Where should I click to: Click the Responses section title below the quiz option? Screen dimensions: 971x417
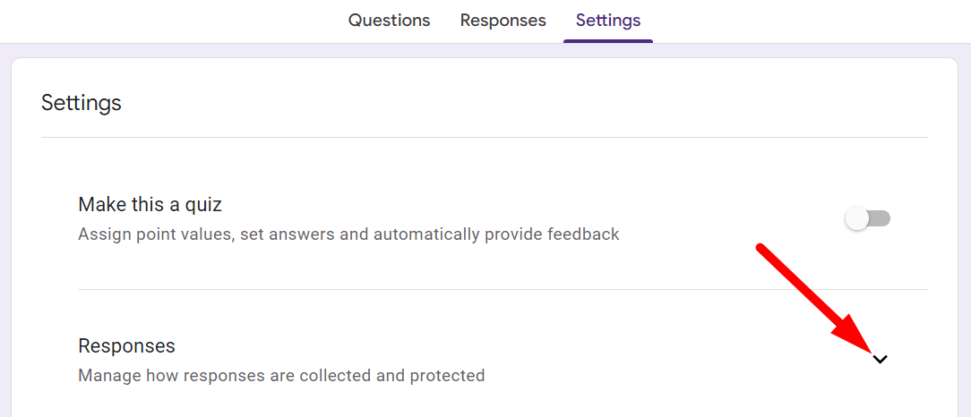[126, 345]
